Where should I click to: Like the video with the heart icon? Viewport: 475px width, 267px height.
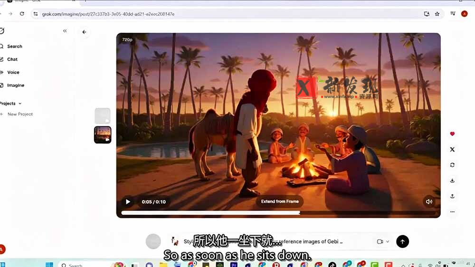point(452,134)
